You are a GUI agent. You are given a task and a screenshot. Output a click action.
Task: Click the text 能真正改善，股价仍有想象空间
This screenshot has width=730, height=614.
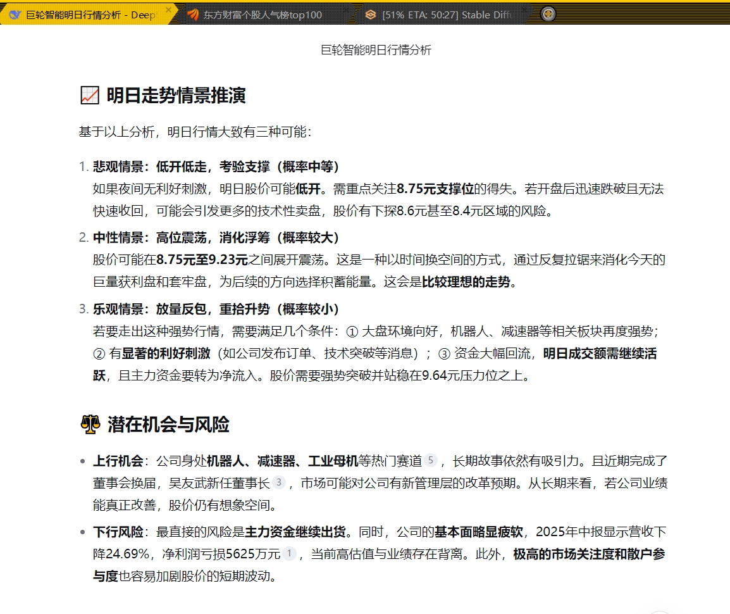tap(185, 505)
